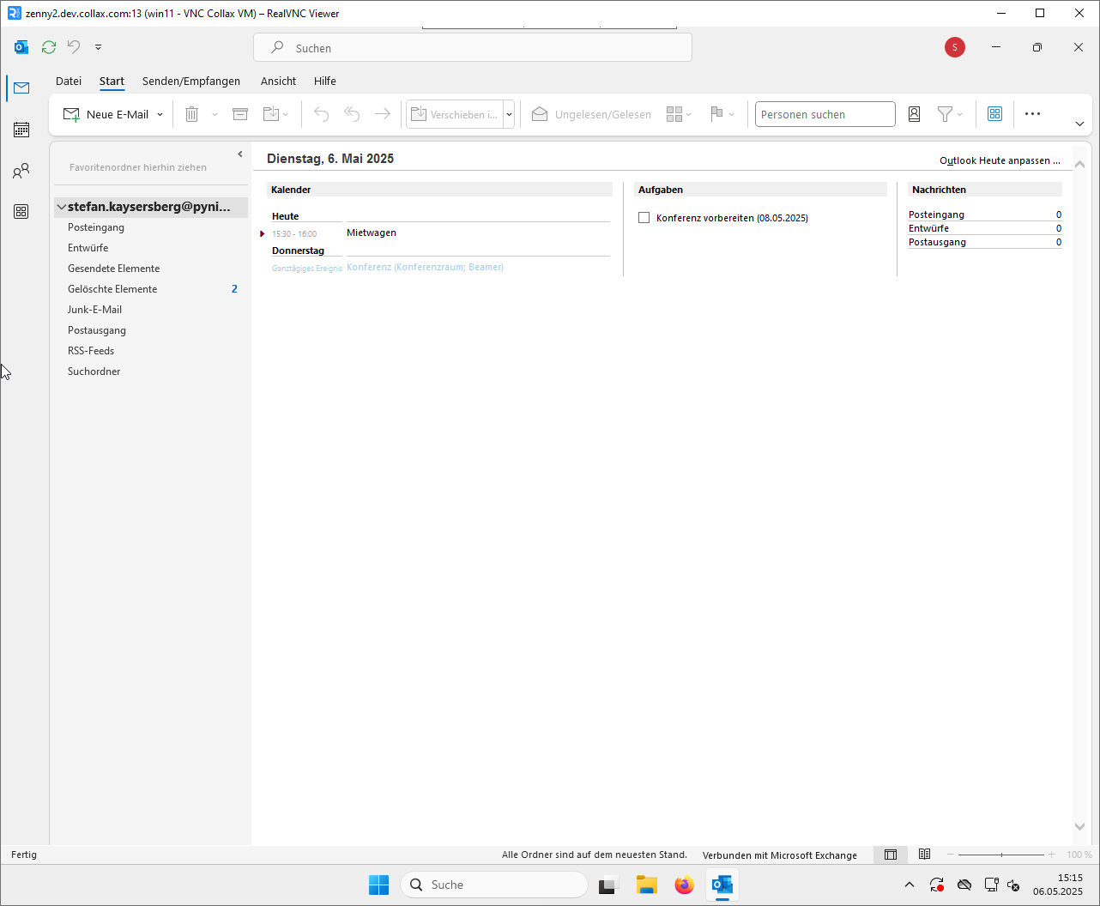Image resolution: width=1100 pixels, height=906 pixels.
Task: Open the address book icon
Action: (x=915, y=114)
